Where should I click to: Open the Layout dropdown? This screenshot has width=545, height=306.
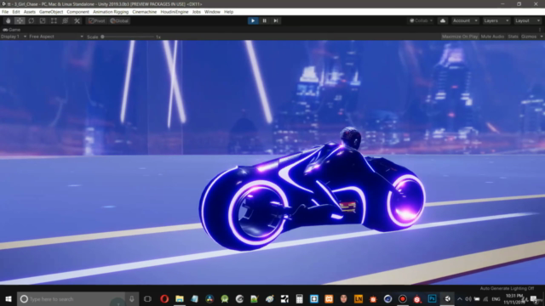pos(527,20)
